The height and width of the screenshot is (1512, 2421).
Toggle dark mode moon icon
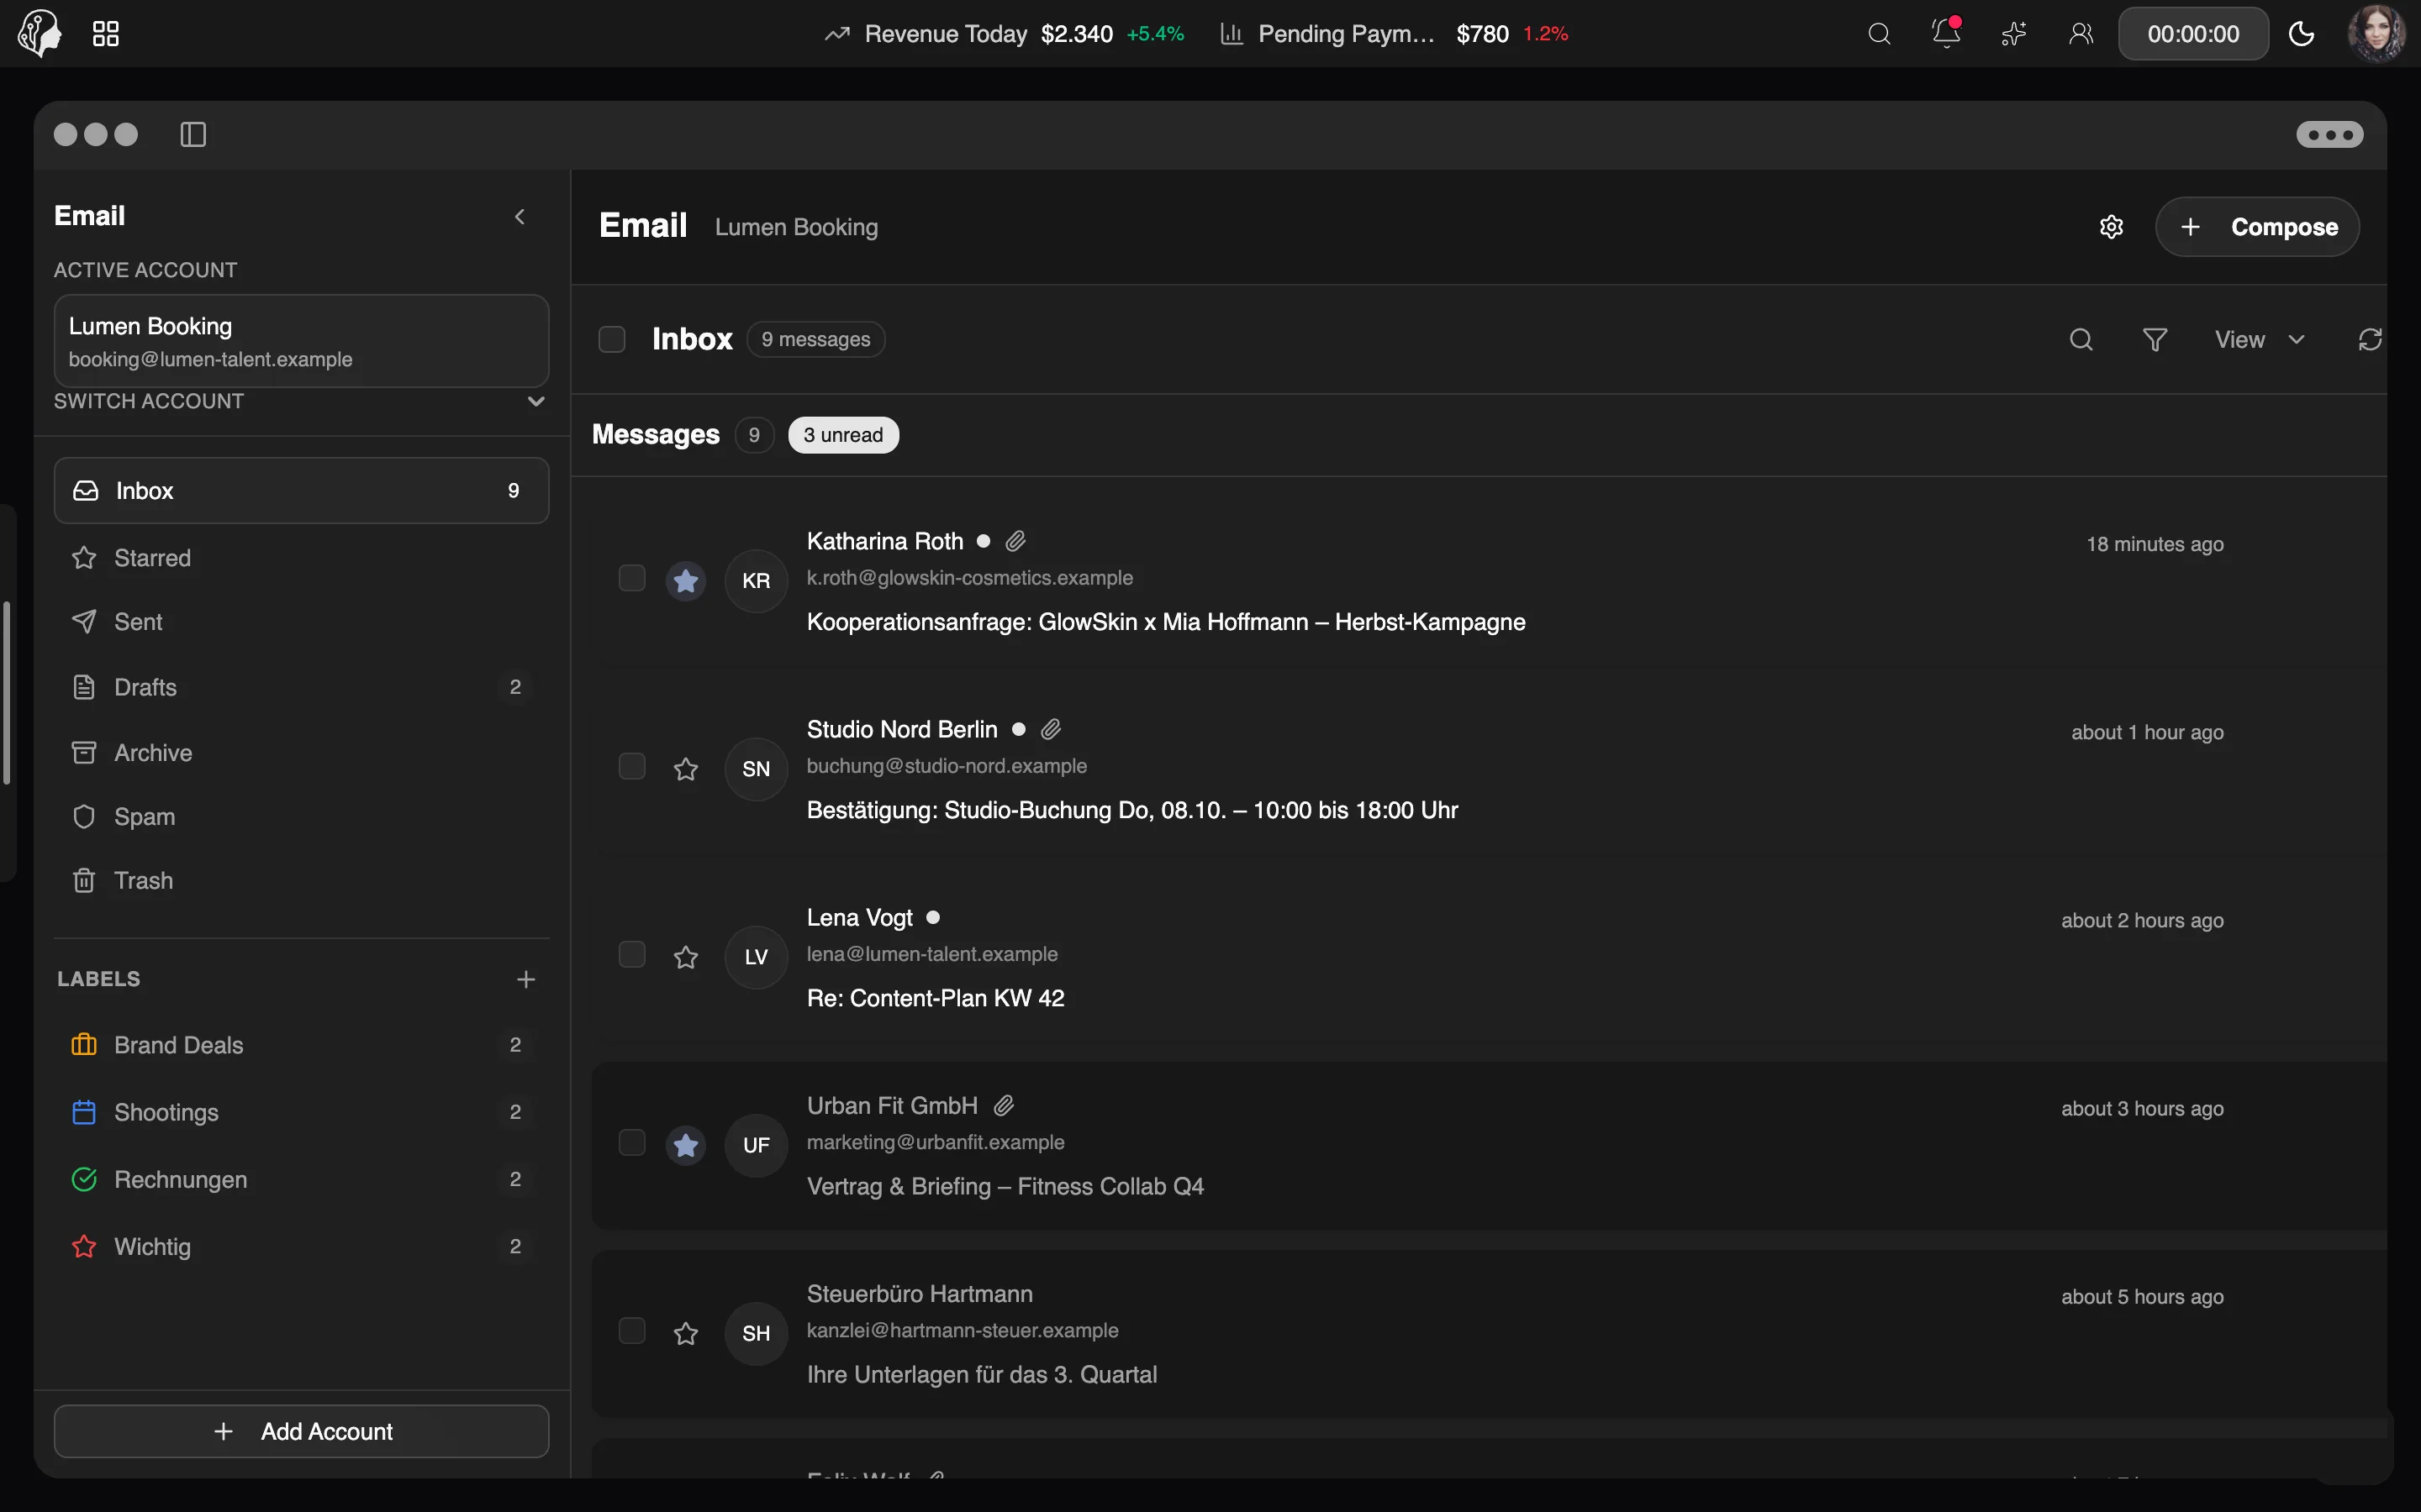(2301, 34)
